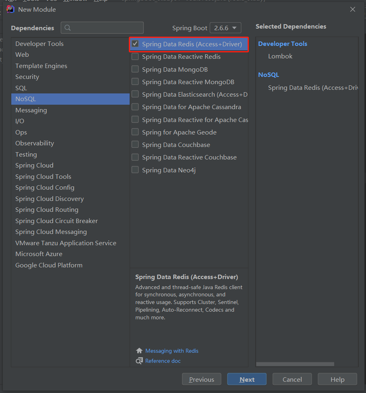Click the IntelliJ IDEA logo icon
Viewport: 366px width, 393px height.
click(10, 9)
